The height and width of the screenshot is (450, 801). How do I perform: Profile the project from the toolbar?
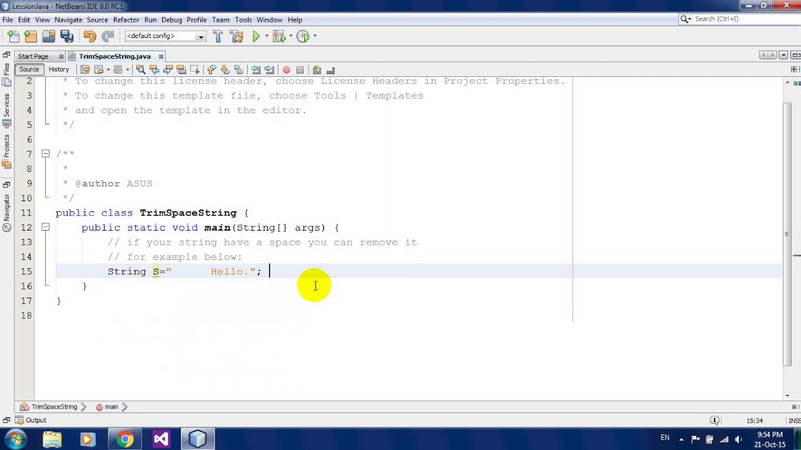click(303, 36)
